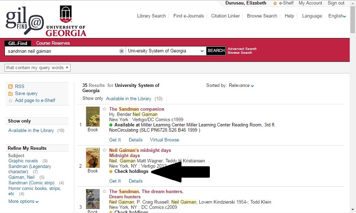Screen dimensions: 356x213
Task: Open the Advanced Search link
Action: [x=242, y=49]
